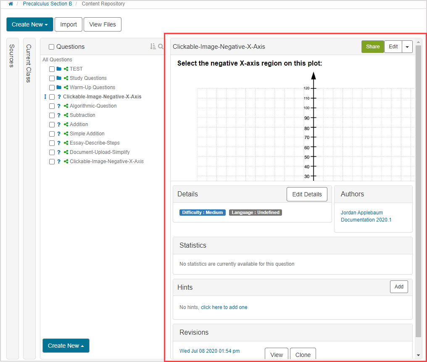
Task: Expand the arrow next to Edit button
Action: pyautogui.click(x=407, y=47)
